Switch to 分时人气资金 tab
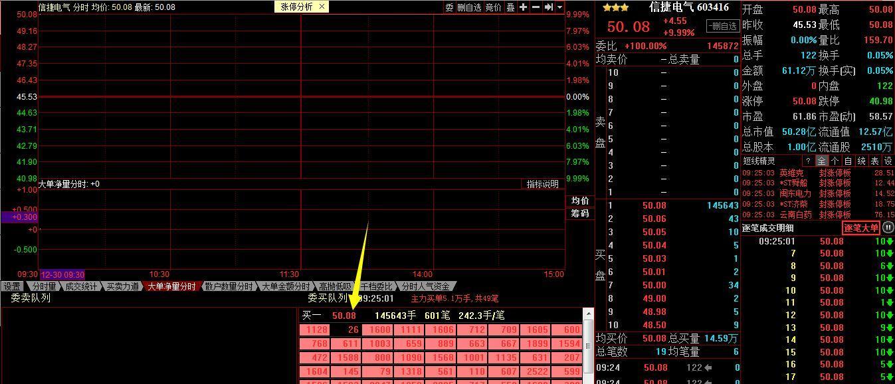The height and width of the screenshot is (384, 895). 425,286
